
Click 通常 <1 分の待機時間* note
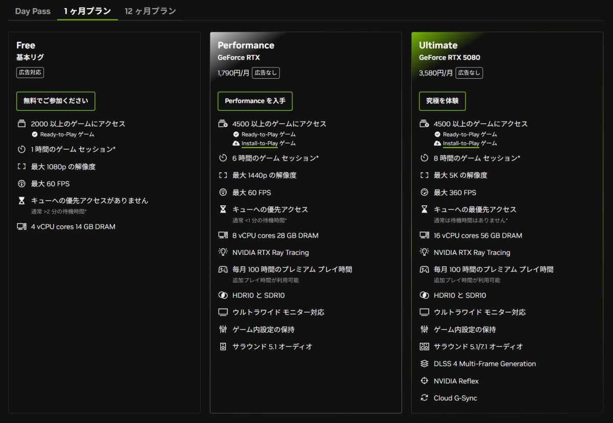click(x=260, y=220)
